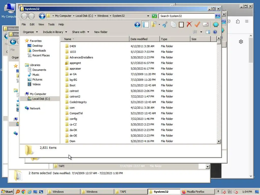Click My Computer in the address breadcrumb

click(63, 16)
